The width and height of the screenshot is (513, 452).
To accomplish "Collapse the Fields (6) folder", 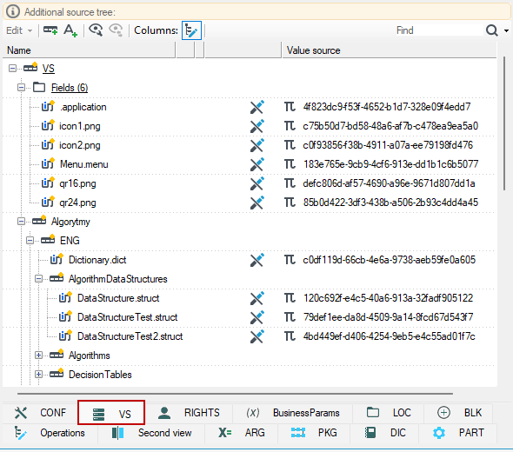I will point(21,87).
